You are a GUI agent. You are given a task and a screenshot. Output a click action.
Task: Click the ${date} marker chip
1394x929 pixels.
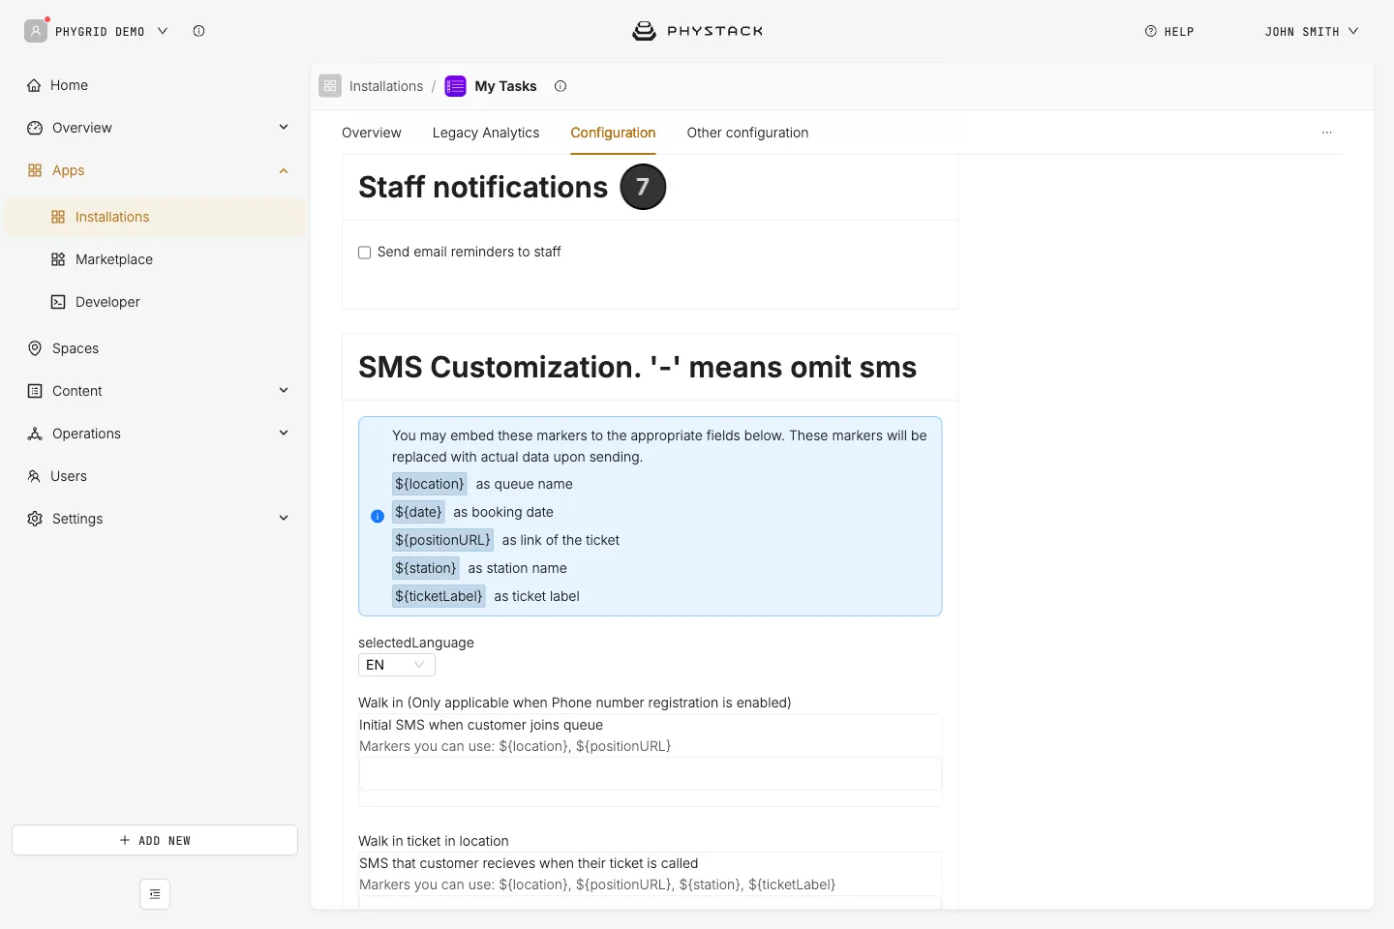[418, 512]
